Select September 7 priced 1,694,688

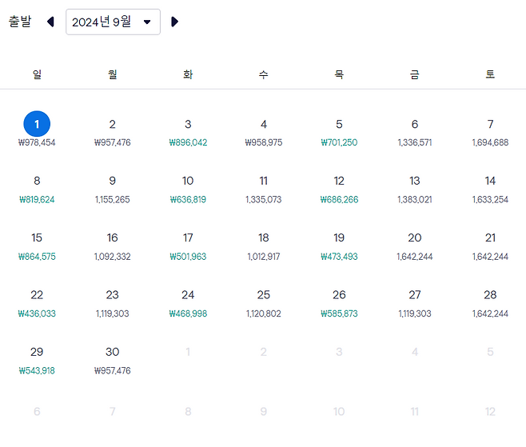pos(490,133)
